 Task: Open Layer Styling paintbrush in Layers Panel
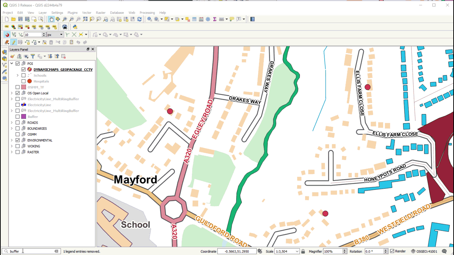click(x=12, y=56)
